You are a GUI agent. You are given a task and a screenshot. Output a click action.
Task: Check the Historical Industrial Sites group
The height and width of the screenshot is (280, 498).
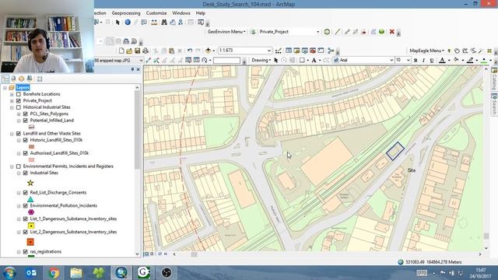(x=19, y=107)
